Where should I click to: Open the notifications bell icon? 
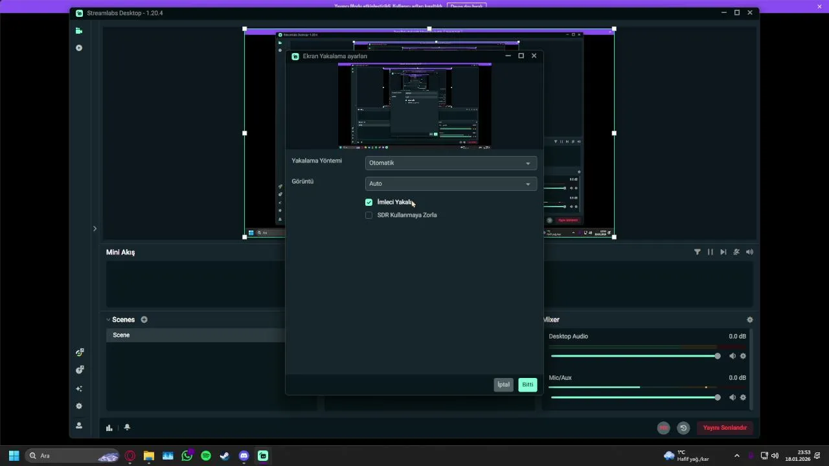(x=127, y=427)
